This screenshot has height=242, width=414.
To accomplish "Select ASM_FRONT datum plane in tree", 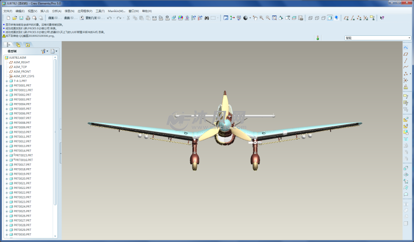I will tap(22, 72).
